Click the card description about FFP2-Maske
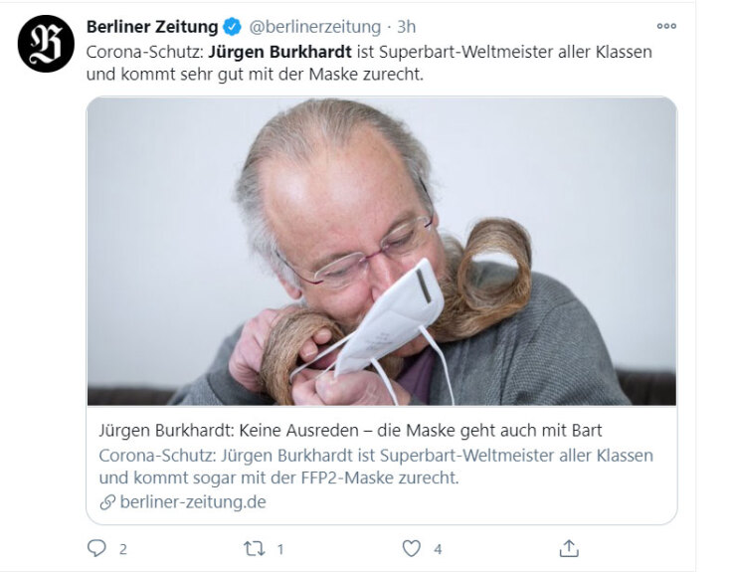The height and width of the screenshot is (572, 730). [x=376, y=467]
